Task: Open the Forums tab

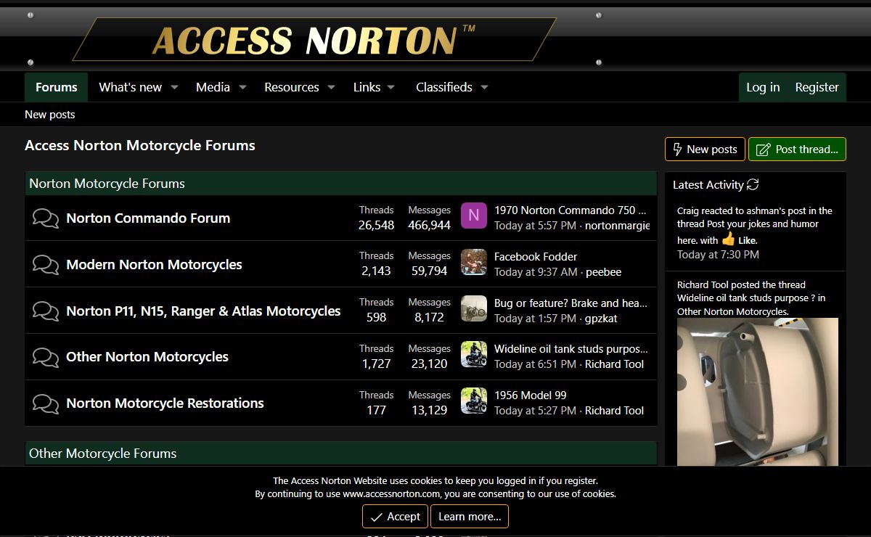Action: pos(56,87)
